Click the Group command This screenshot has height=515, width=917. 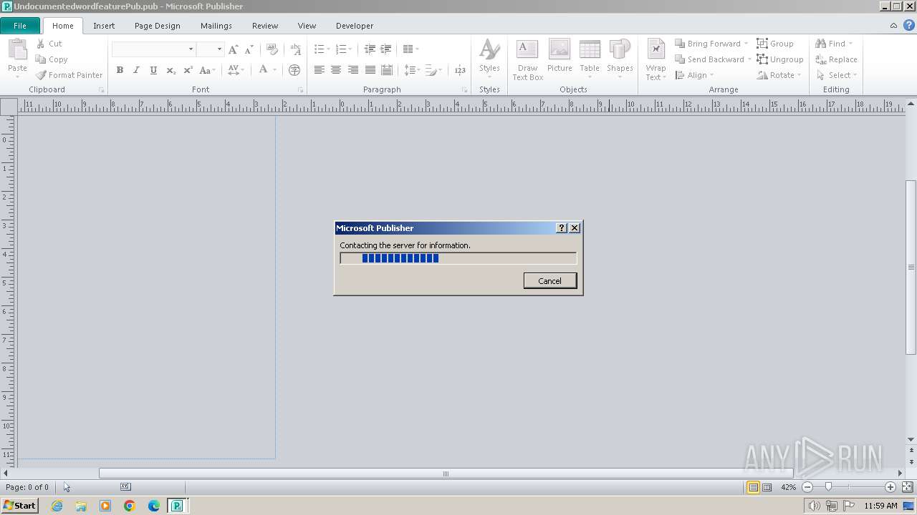coord(775,44)
